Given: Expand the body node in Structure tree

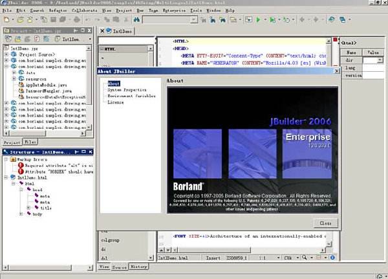Looking at the screenshot, I should tap(21, 214).
